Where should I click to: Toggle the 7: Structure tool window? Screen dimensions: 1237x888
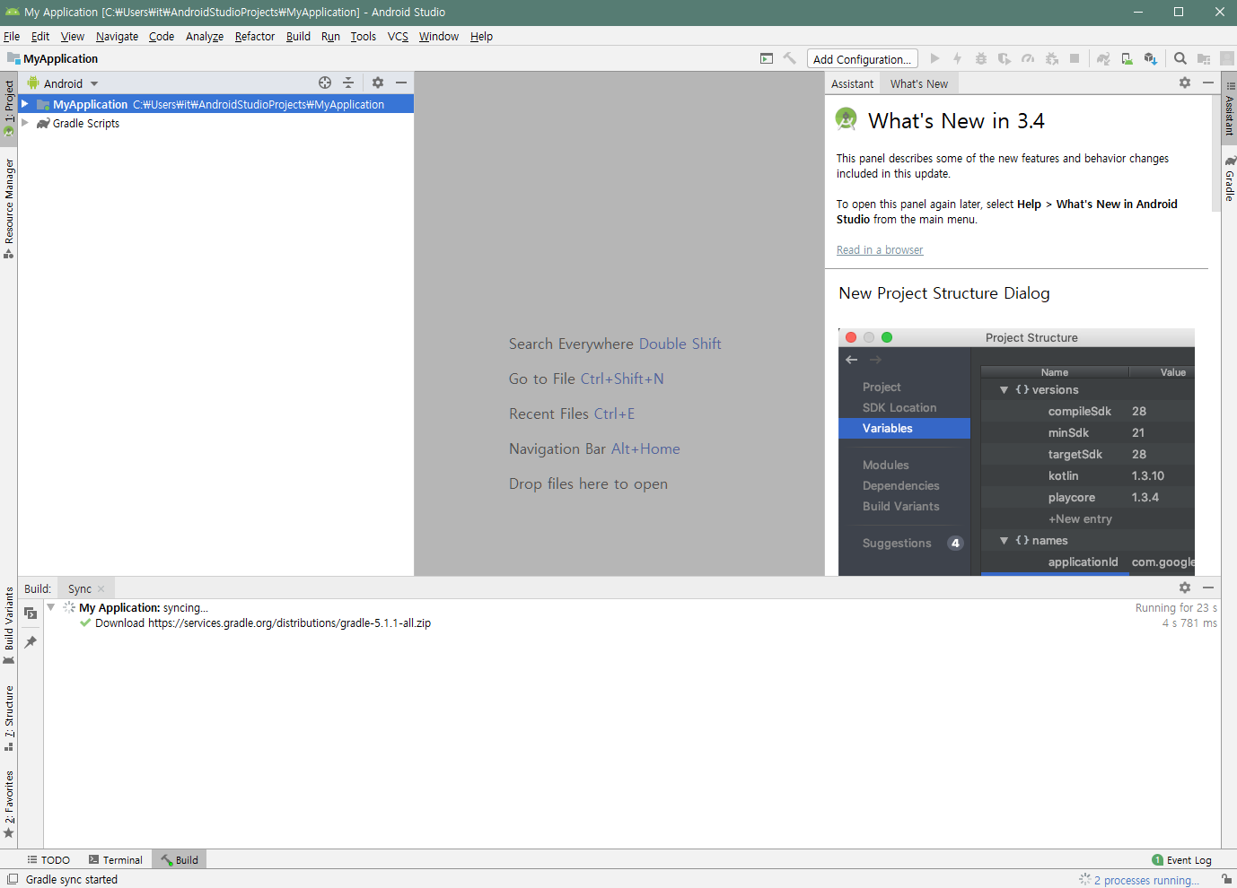pyautogui.click(x=9, y=718)
